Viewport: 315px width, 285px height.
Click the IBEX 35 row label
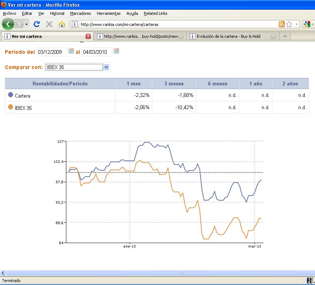coord(23,108)
